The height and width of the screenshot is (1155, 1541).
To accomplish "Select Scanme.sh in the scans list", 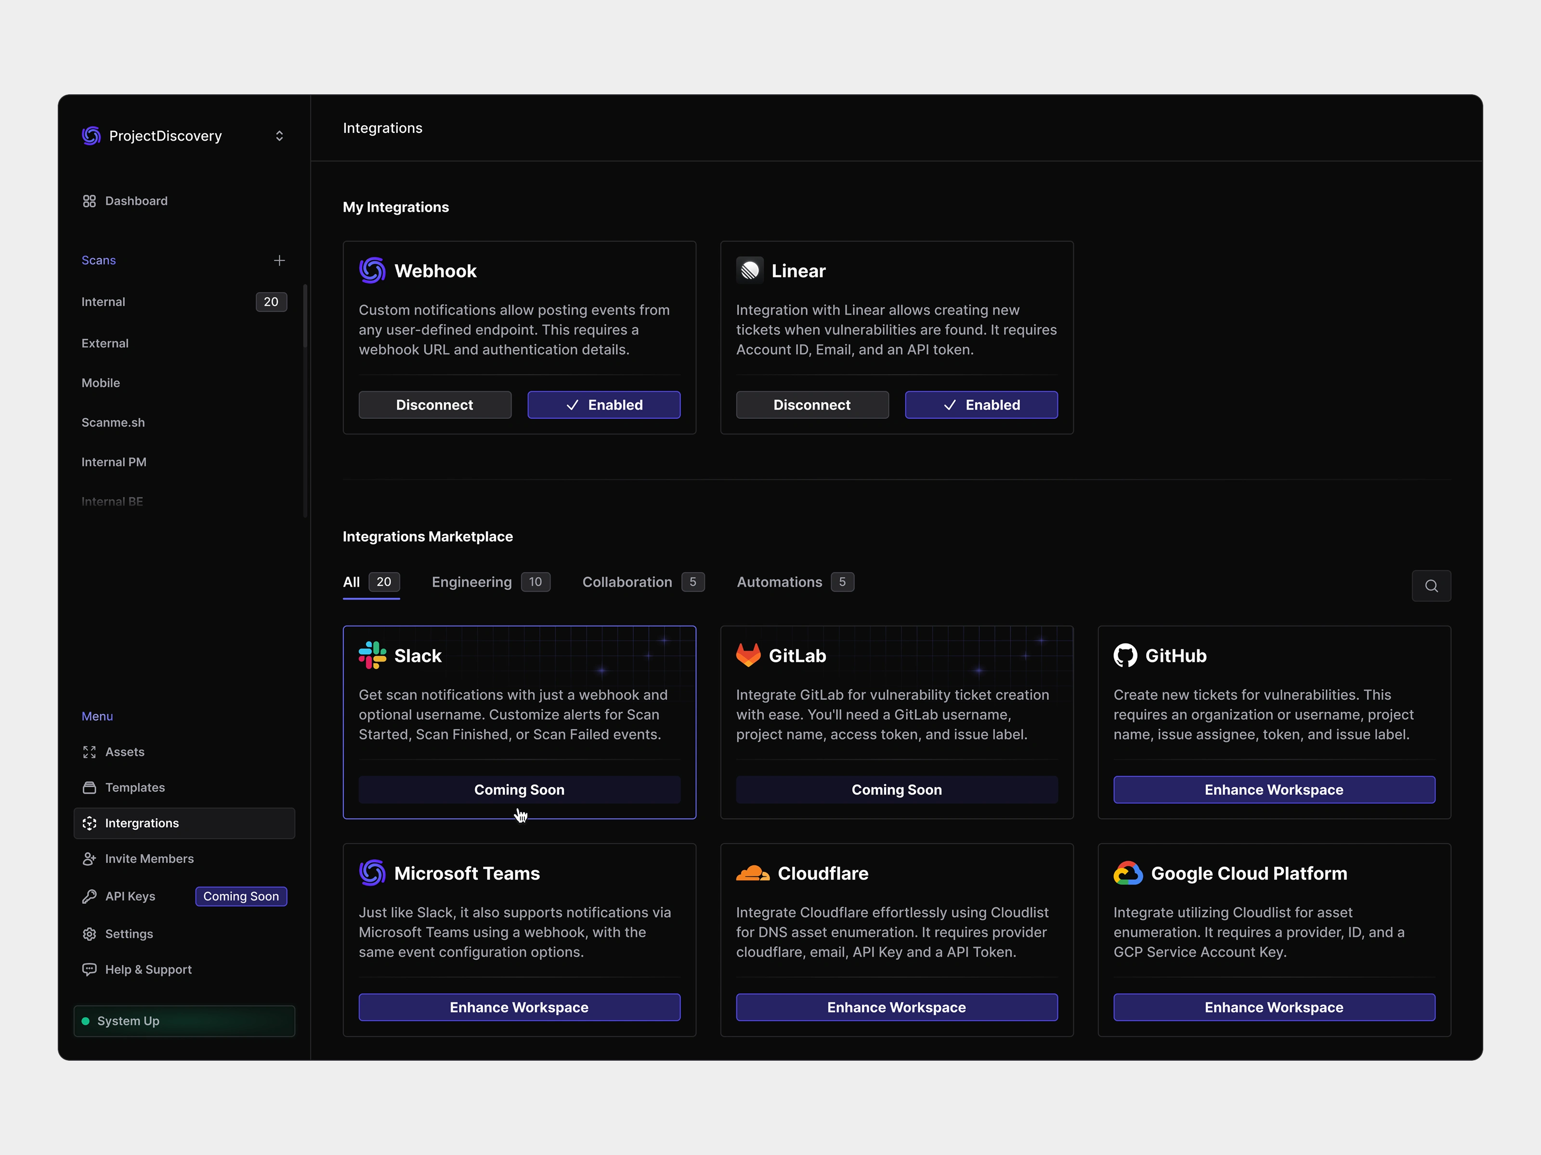I will [114, 423].
